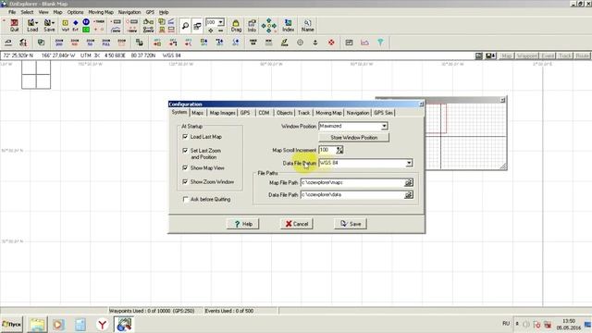Viewport: 592px width, 333px height.
Task: Open the Window Position dropdown
Action: [384, 126]
